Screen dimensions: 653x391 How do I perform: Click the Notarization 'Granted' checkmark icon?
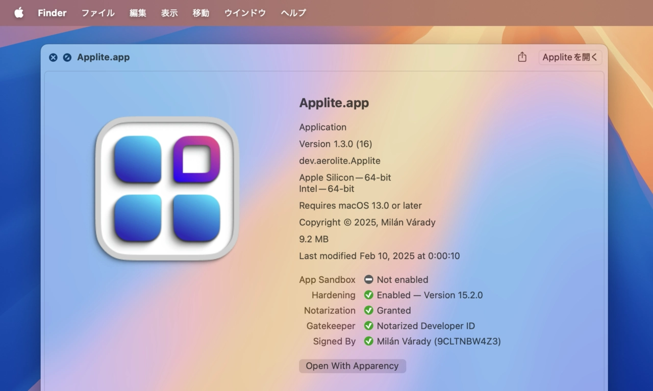[x=369, y=310]
